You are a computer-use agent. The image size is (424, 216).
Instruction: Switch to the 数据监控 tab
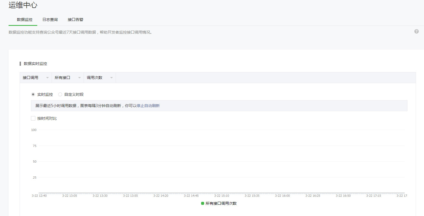pos(25,20)
